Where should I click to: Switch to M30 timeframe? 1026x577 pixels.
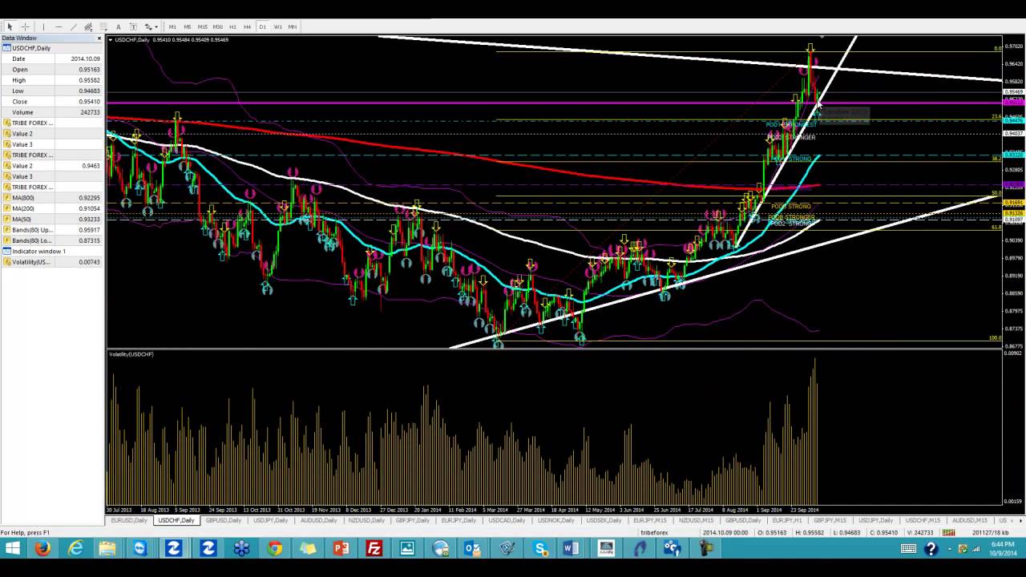point(217,26)
